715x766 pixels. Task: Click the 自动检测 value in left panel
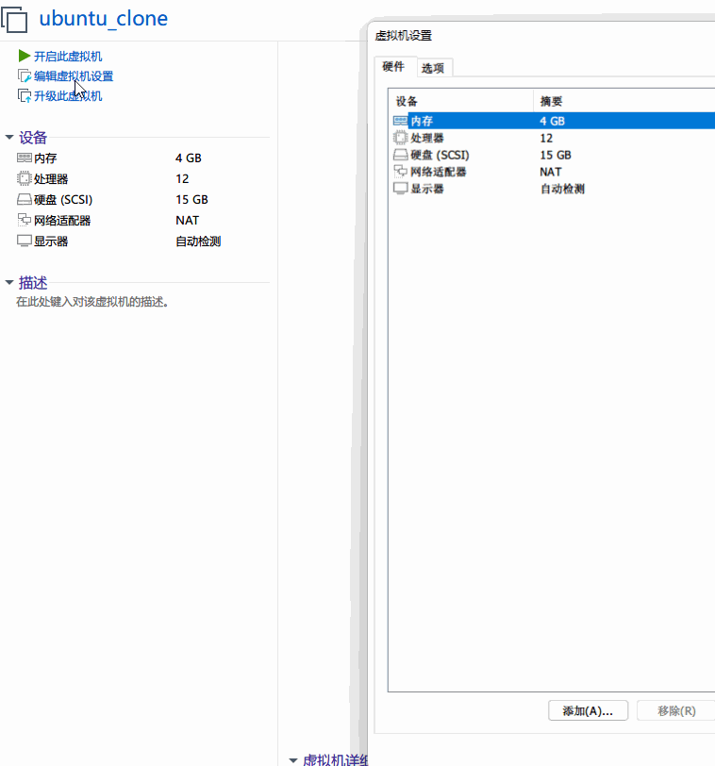pos(198,241)
